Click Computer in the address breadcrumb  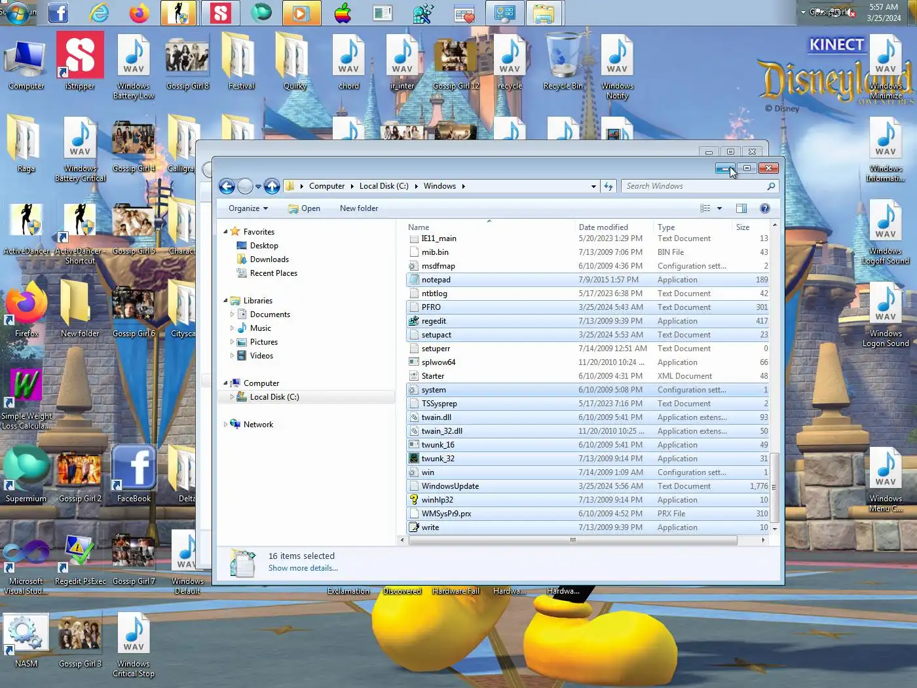(327, 186)
